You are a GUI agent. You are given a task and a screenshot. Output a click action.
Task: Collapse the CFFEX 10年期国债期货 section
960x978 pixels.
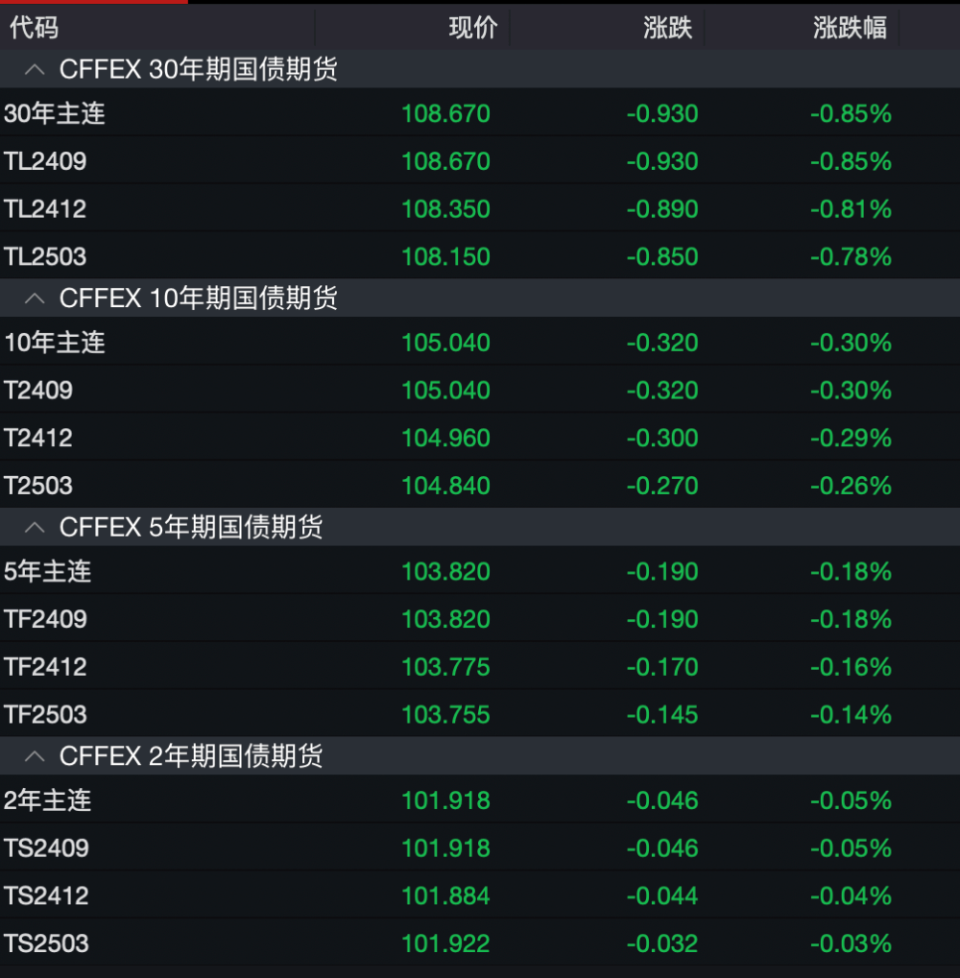[35, 298]
